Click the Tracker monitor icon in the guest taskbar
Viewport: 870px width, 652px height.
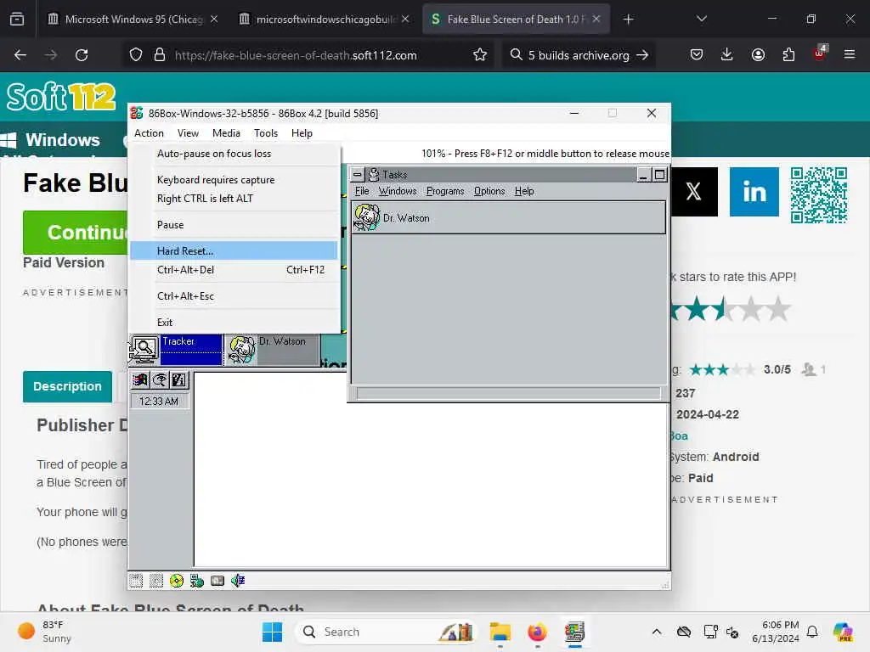tap(144, 349)
